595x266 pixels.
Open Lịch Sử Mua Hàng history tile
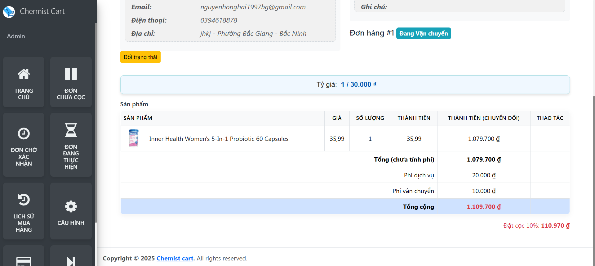(x=24, y=211)
